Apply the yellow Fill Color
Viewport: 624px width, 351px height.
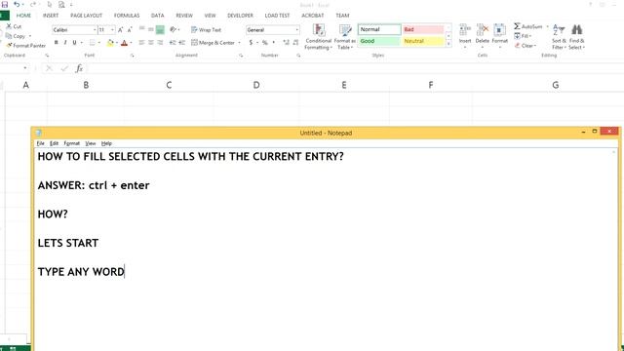click(x=110, y=42)
